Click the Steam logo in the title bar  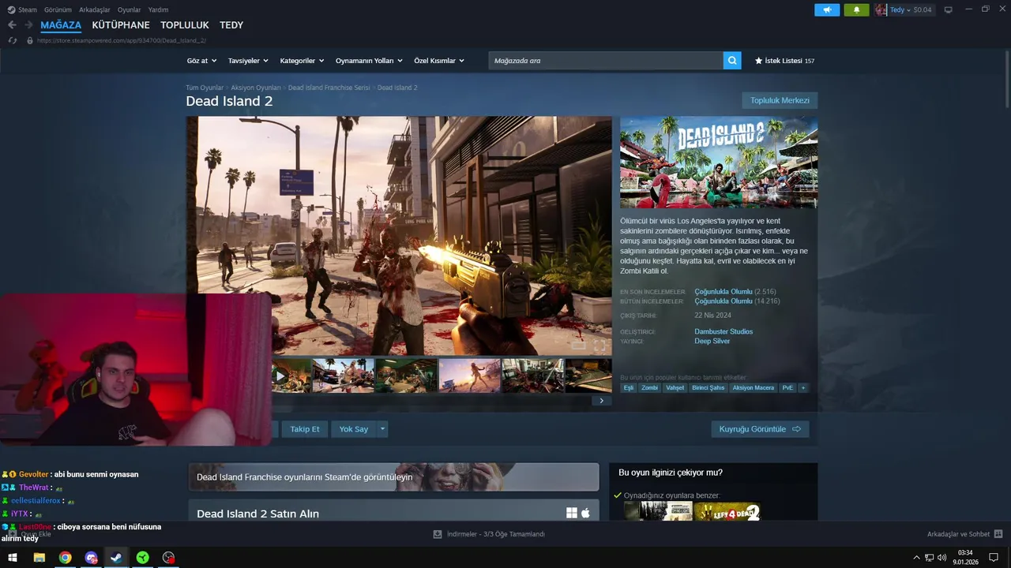(11, 9)
